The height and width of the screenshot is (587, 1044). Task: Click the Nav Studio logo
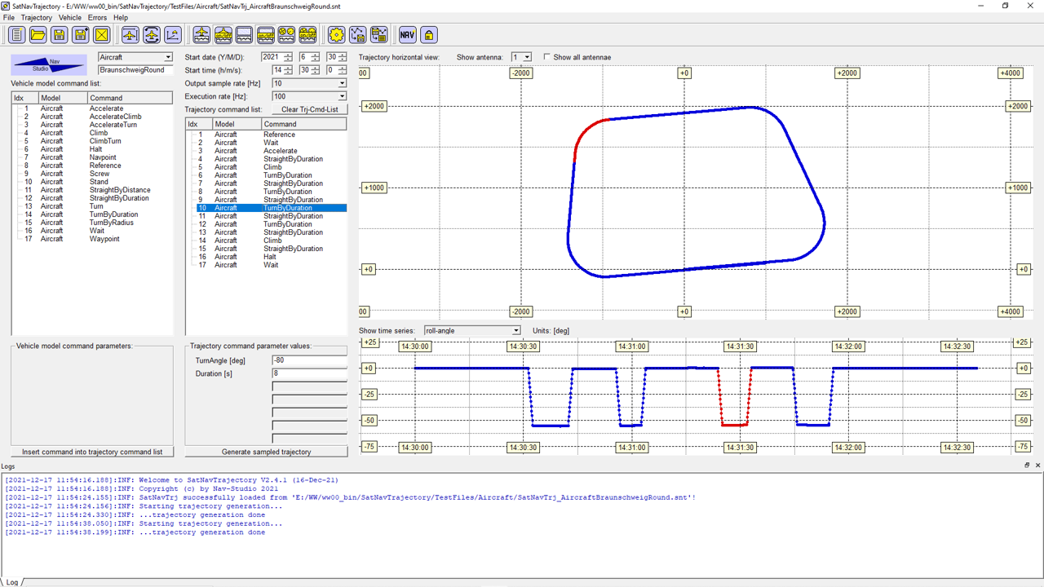tap(49, 64)
